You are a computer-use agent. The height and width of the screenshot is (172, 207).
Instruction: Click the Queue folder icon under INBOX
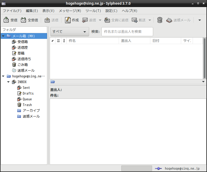click(x=19, y=99)
